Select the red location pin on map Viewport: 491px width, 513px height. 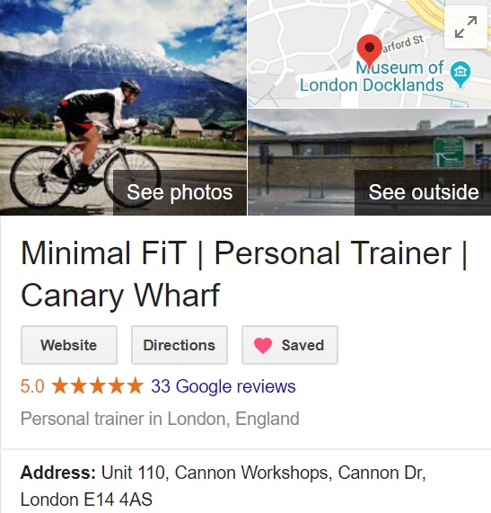click(370, 50)
